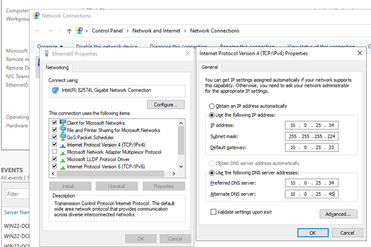Select the Networking tab
This screenshot has width=371, height=247.
58,68
